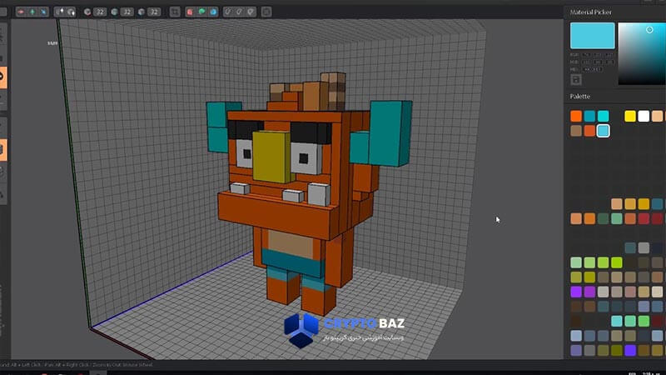Pick the crimson red swatch in lower palette
Screen dimensions: 666x375
click(644, 218)
